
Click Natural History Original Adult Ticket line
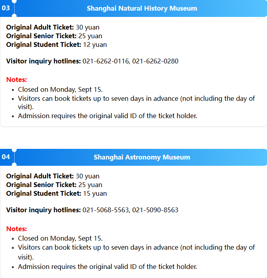[53, 27]
